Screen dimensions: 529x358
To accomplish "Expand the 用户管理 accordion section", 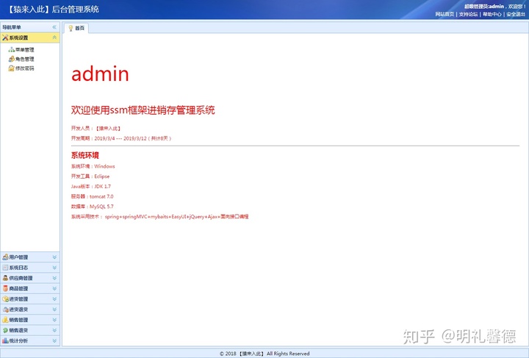I will (x=54, y=257).
